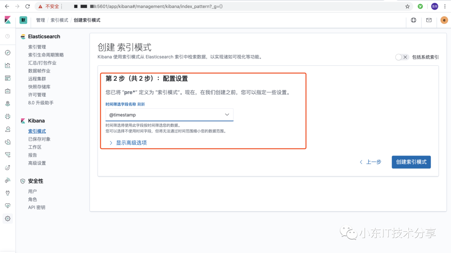
Task: Open browser three-dot menu
Action: tap(445, 6)
